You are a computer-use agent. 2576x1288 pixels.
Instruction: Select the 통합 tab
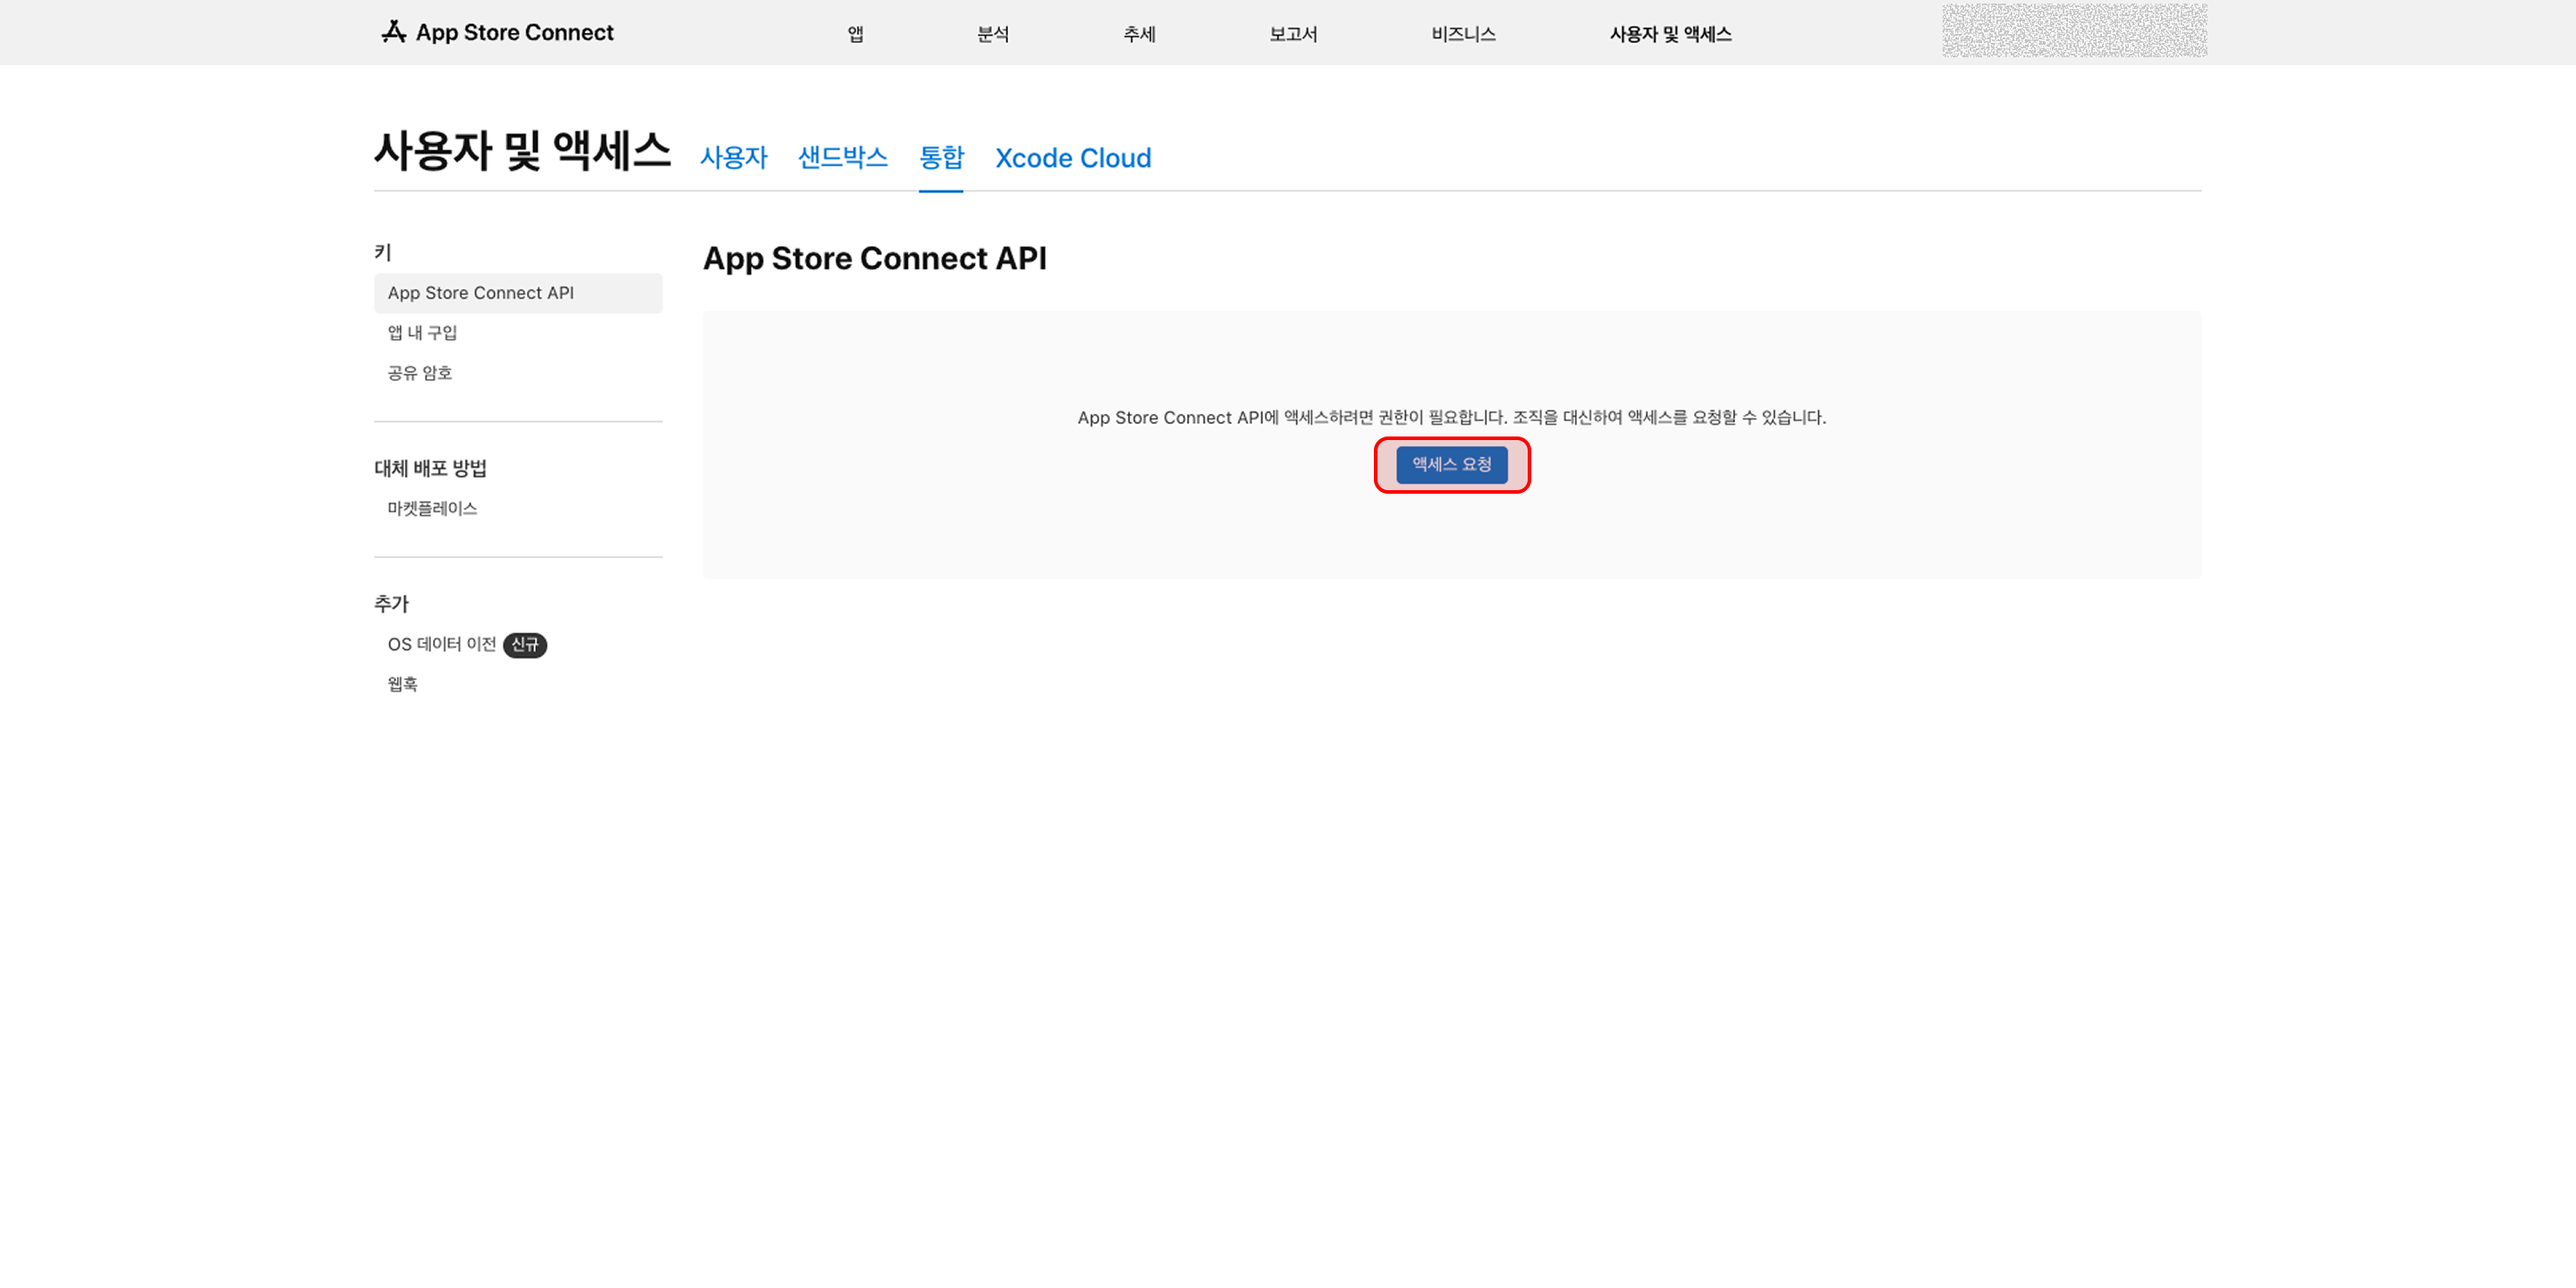pyautogui.click(x=941, y=158)
